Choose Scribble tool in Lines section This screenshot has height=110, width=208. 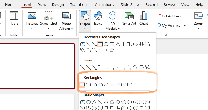147,67
